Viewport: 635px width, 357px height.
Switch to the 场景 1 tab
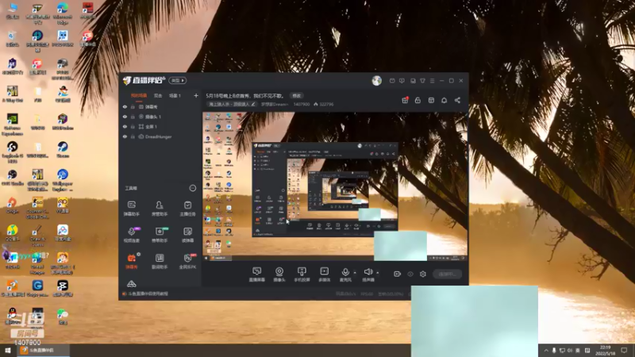click(x=175, y=96)
